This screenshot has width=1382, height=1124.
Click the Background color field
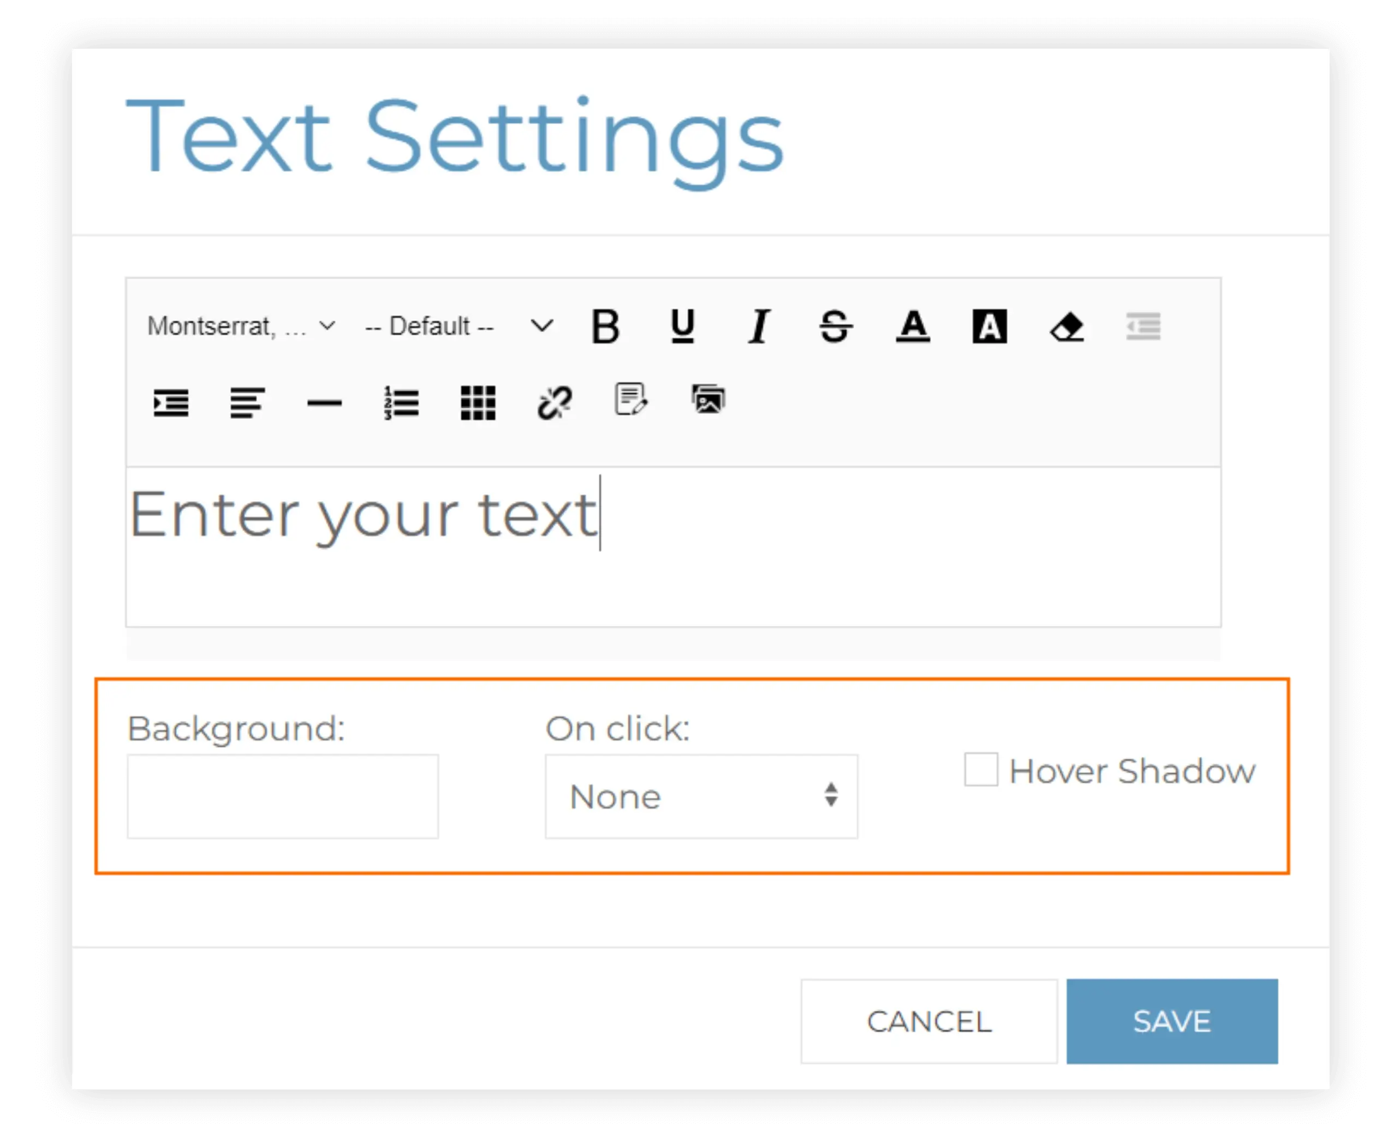tap(283, 796)
